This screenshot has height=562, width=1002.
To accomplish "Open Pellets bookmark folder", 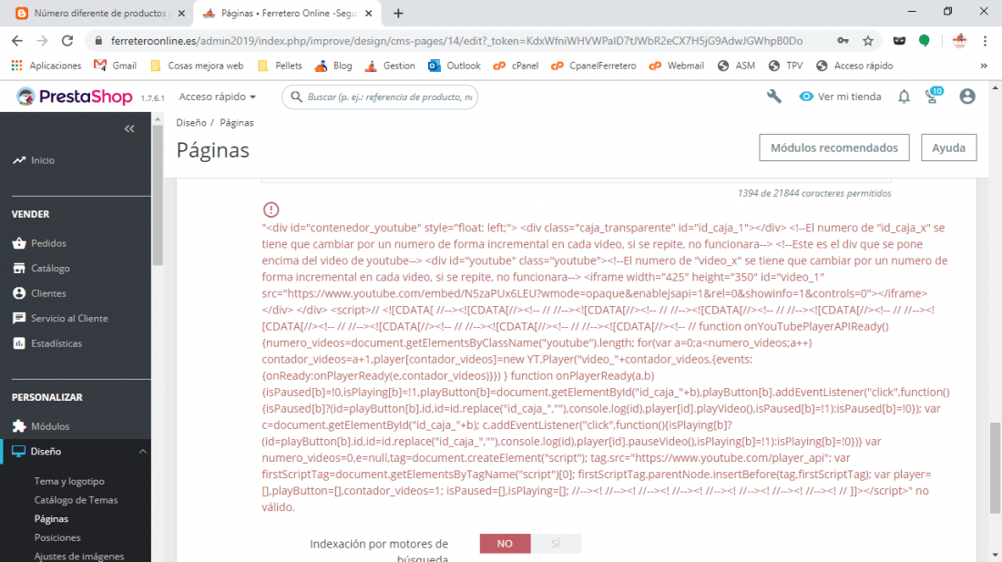I will pyautogui.click(x=280, y=66).
